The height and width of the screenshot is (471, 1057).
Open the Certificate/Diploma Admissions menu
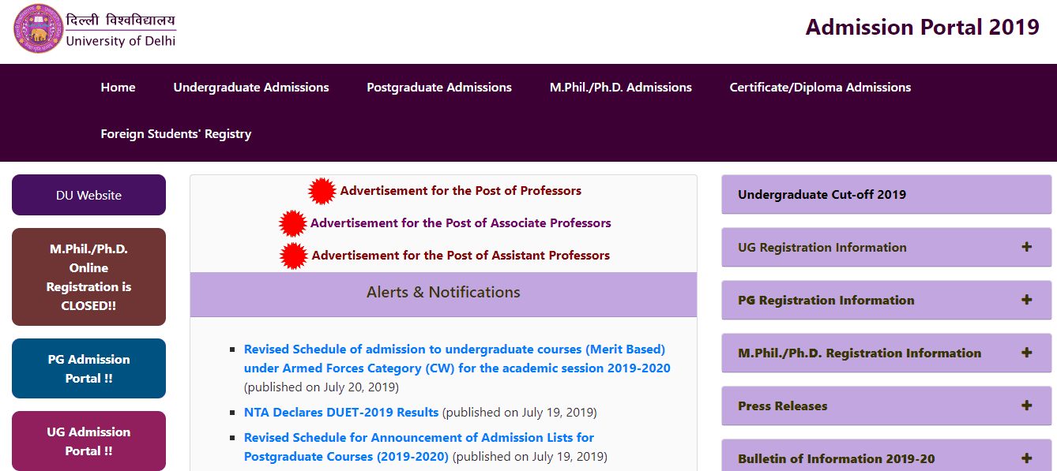pyautogui.click(x=819, y=87)
